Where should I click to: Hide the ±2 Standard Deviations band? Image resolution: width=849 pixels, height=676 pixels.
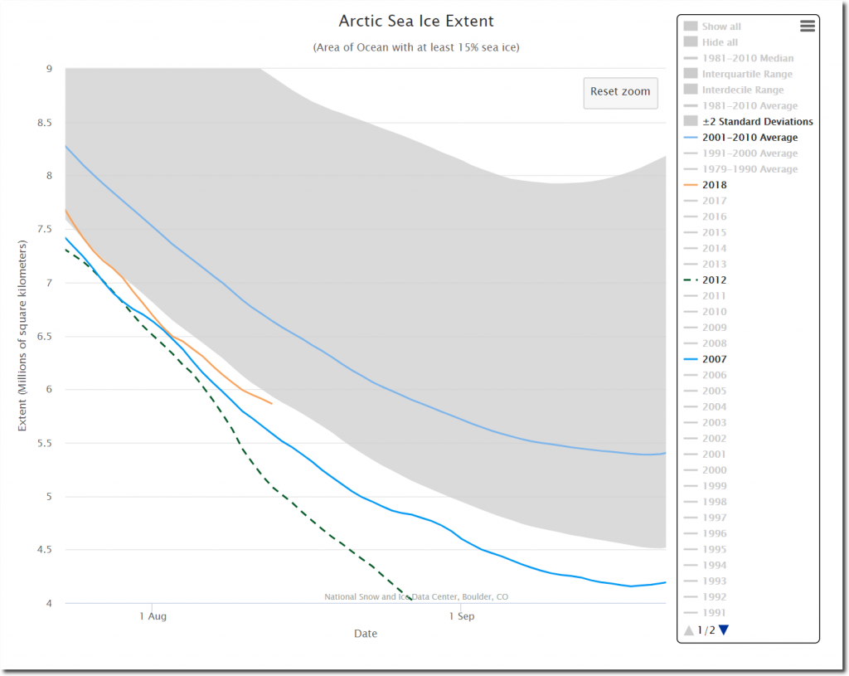[x=757, y=122]
